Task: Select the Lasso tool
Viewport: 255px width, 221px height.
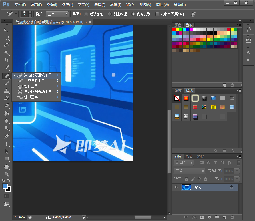Action: pyautogui.click(x=7, y=45)
